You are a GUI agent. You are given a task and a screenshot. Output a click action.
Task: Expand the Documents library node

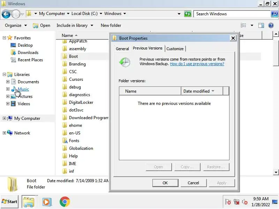click(8, 82)
